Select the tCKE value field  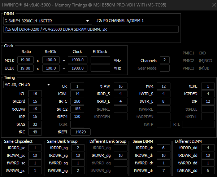tap(208, 86)
